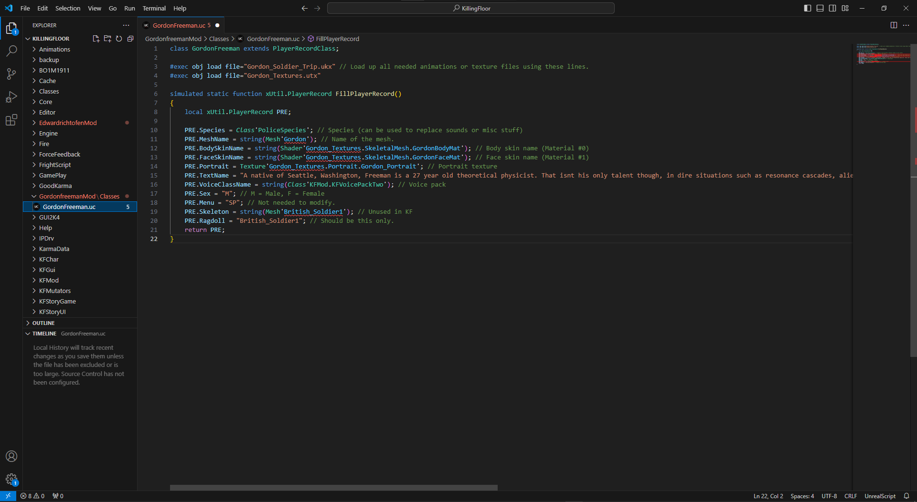Open the Selection menu
This screenshot has width=917, height=502.
(68, 8)
